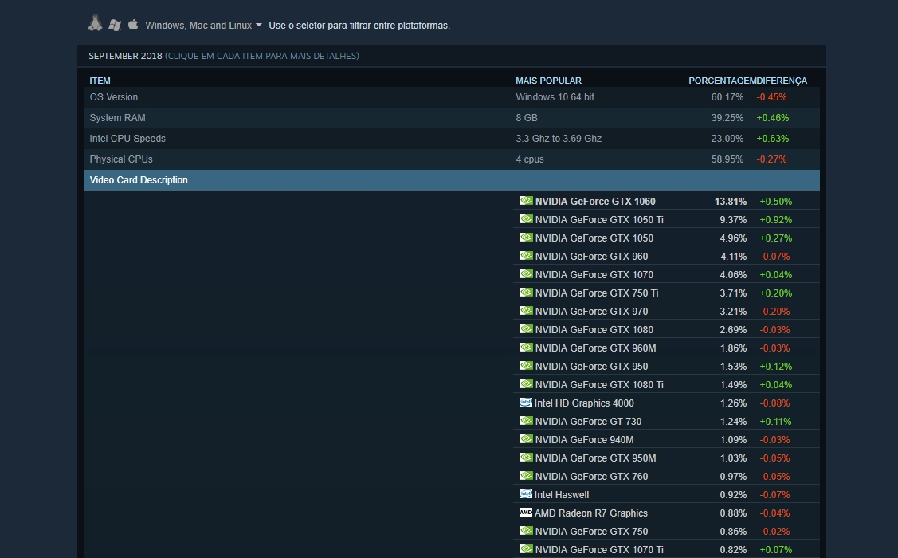Select the NVIDIA GeForce GTX 1070 text
This screenshot has height=558, width=898.
[594, 275]
